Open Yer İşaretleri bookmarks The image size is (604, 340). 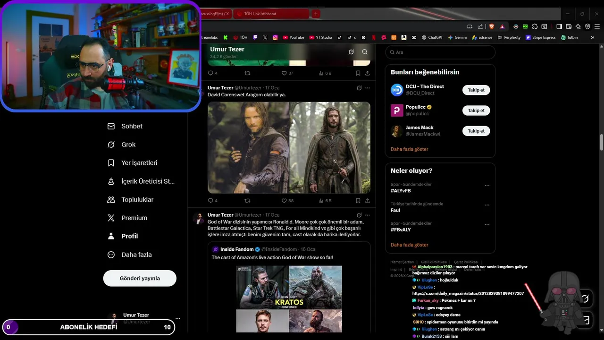pyautogui.click(x=132, y=162)
